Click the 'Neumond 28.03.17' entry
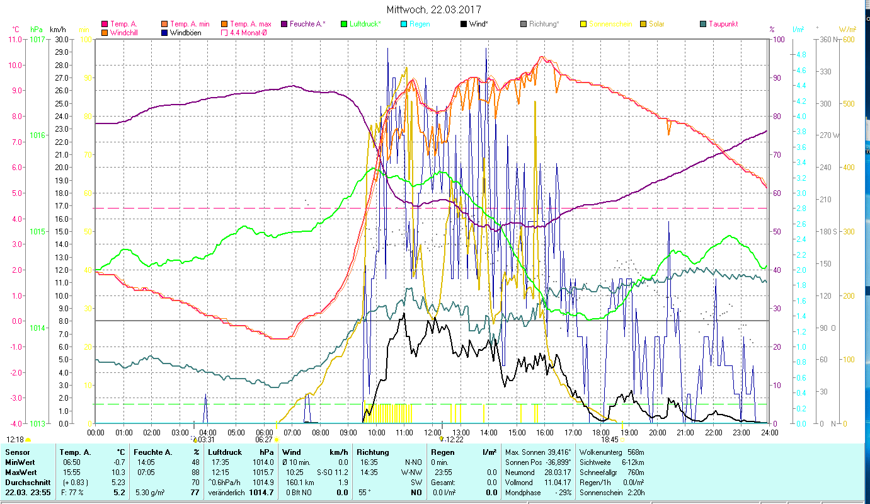The width and height of the screenshot is (870, 504). 538,472
